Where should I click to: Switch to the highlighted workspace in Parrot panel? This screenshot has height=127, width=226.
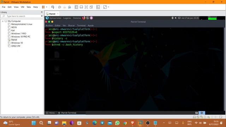tap(202, 113)
